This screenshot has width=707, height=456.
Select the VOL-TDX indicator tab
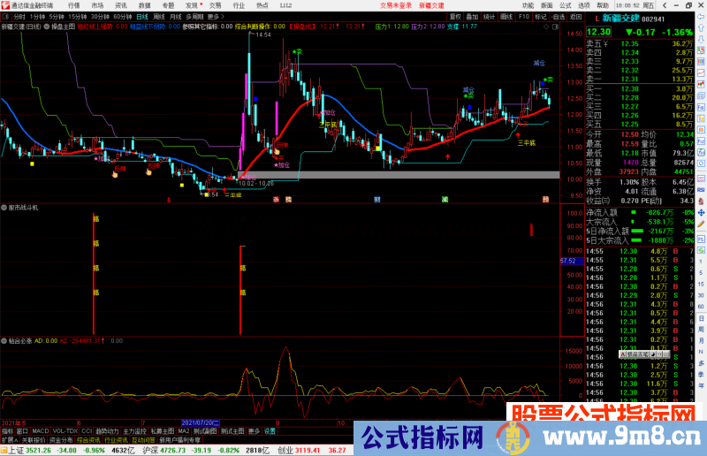[65, 431]
